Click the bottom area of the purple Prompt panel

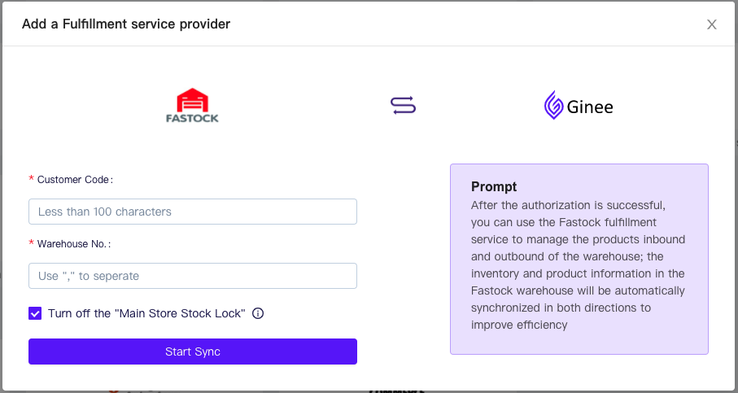click(x=579, y=343)
